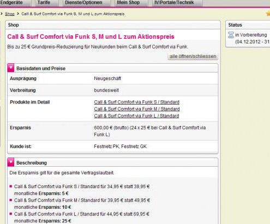Collapse the Basisdaten und Preise section
The width and height of the screenshot is (270, 224).
(11, 68)
